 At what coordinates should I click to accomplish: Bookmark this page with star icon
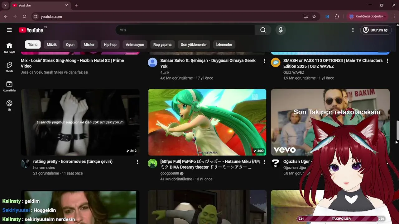[x=314, y=16]
